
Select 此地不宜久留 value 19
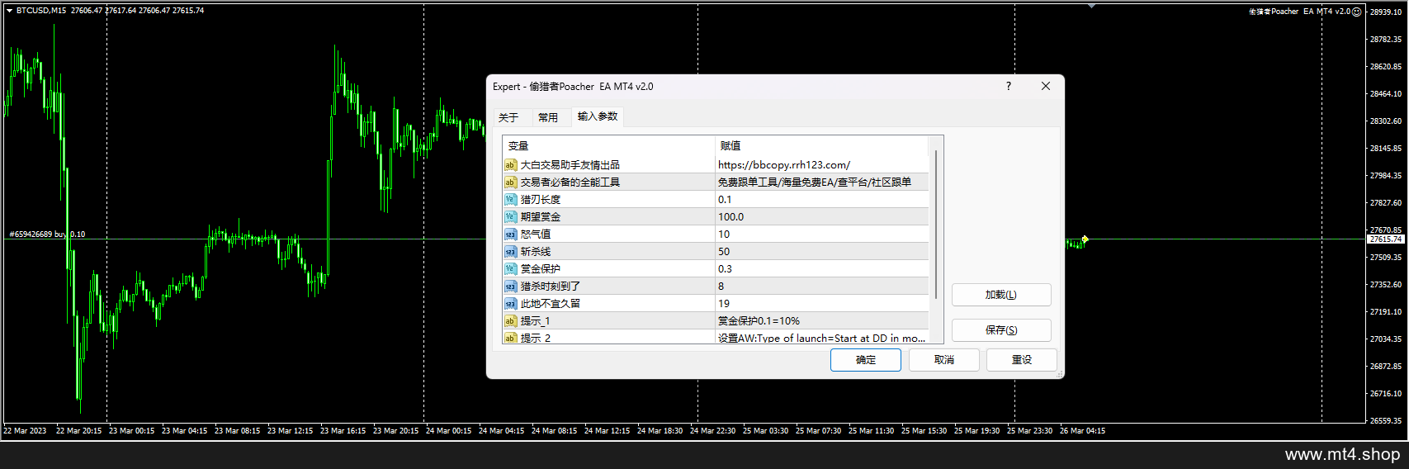tap(724, 304)
